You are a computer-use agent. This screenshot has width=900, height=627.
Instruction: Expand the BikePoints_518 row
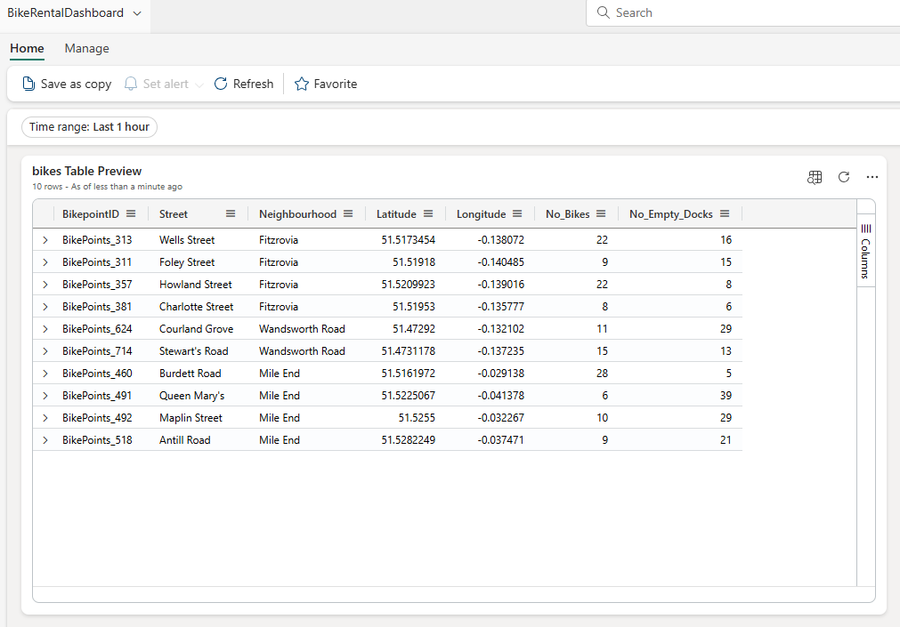click(45, 440)
